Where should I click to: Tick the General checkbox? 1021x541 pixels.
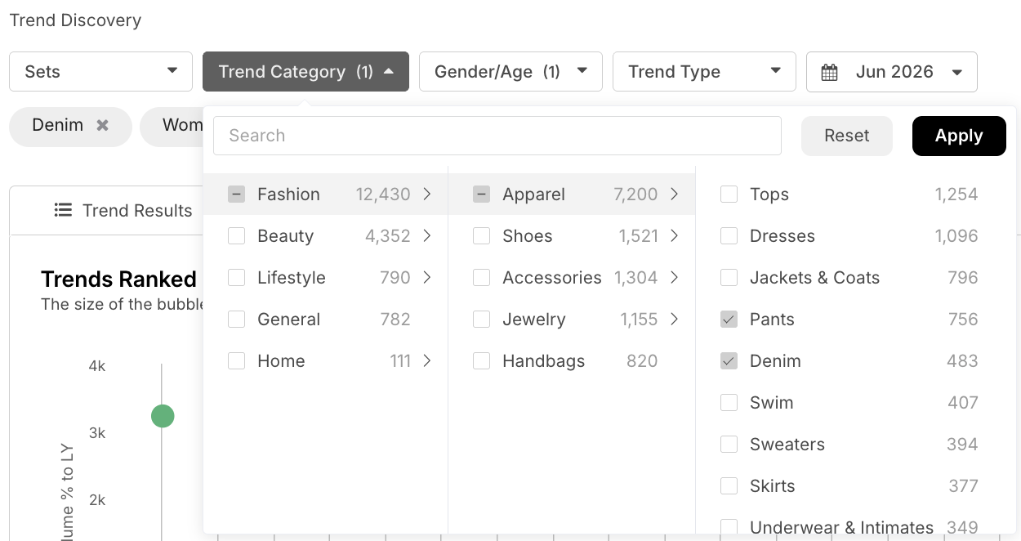click(236, 320)
